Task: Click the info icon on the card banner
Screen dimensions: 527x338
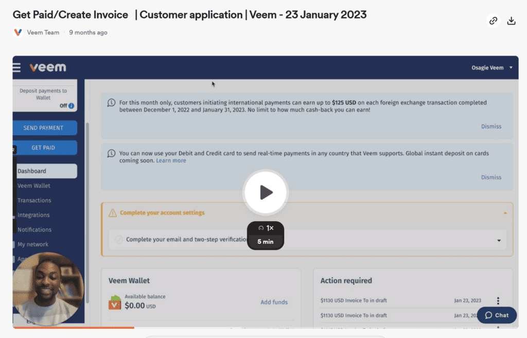Action: point(111,153)
